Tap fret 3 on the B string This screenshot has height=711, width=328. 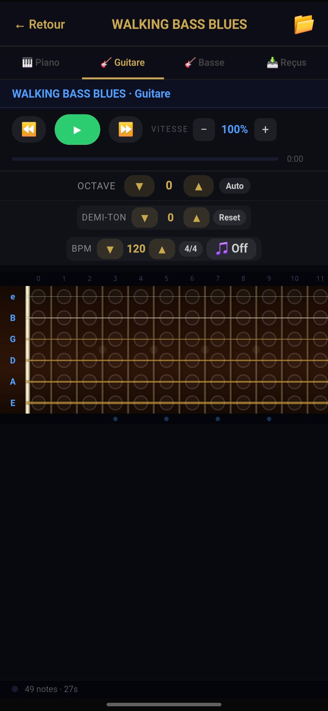point(115,318)
